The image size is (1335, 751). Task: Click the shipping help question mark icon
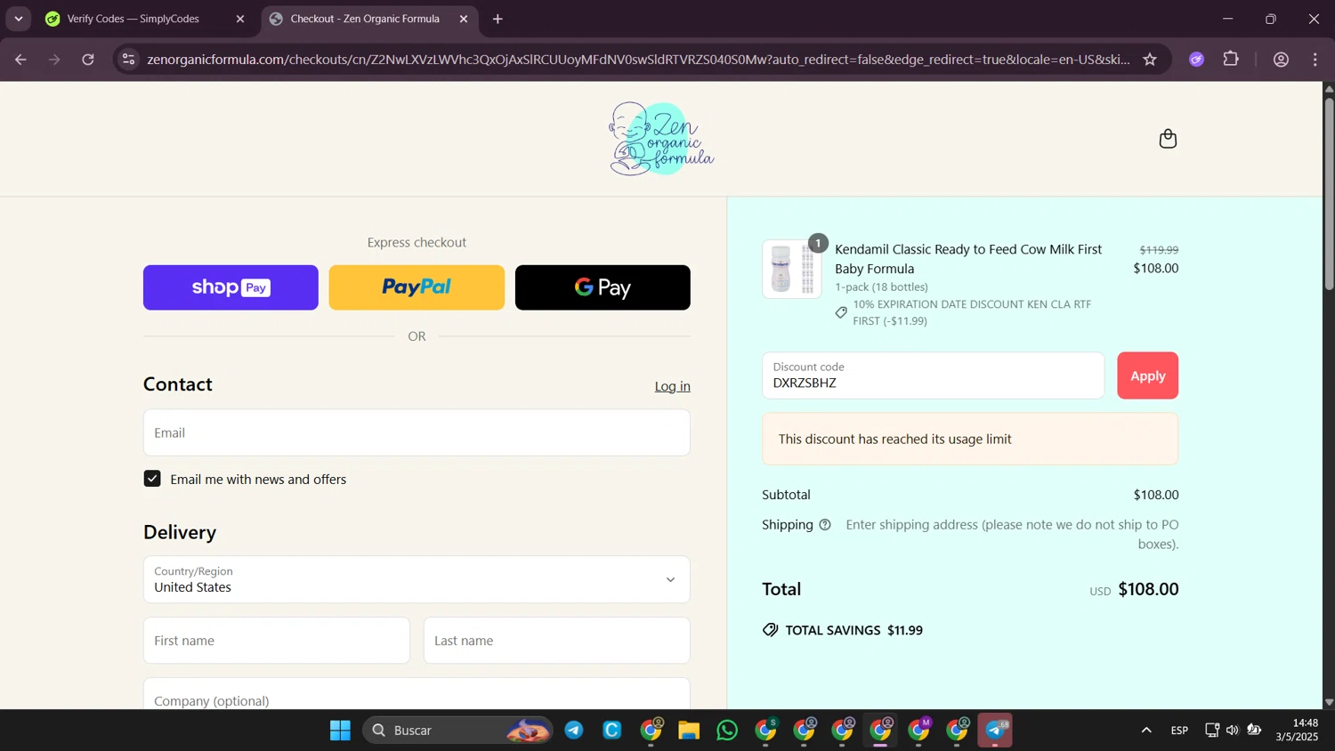[x=825, y=525]
